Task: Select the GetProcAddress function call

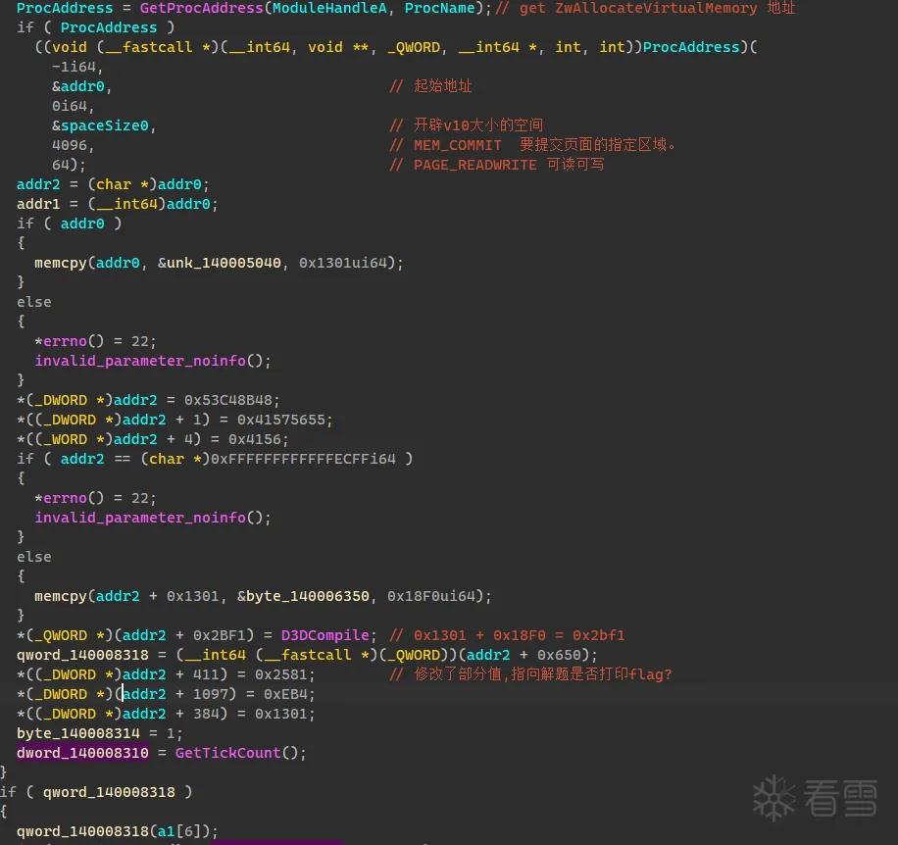Action: pos(201,8)
